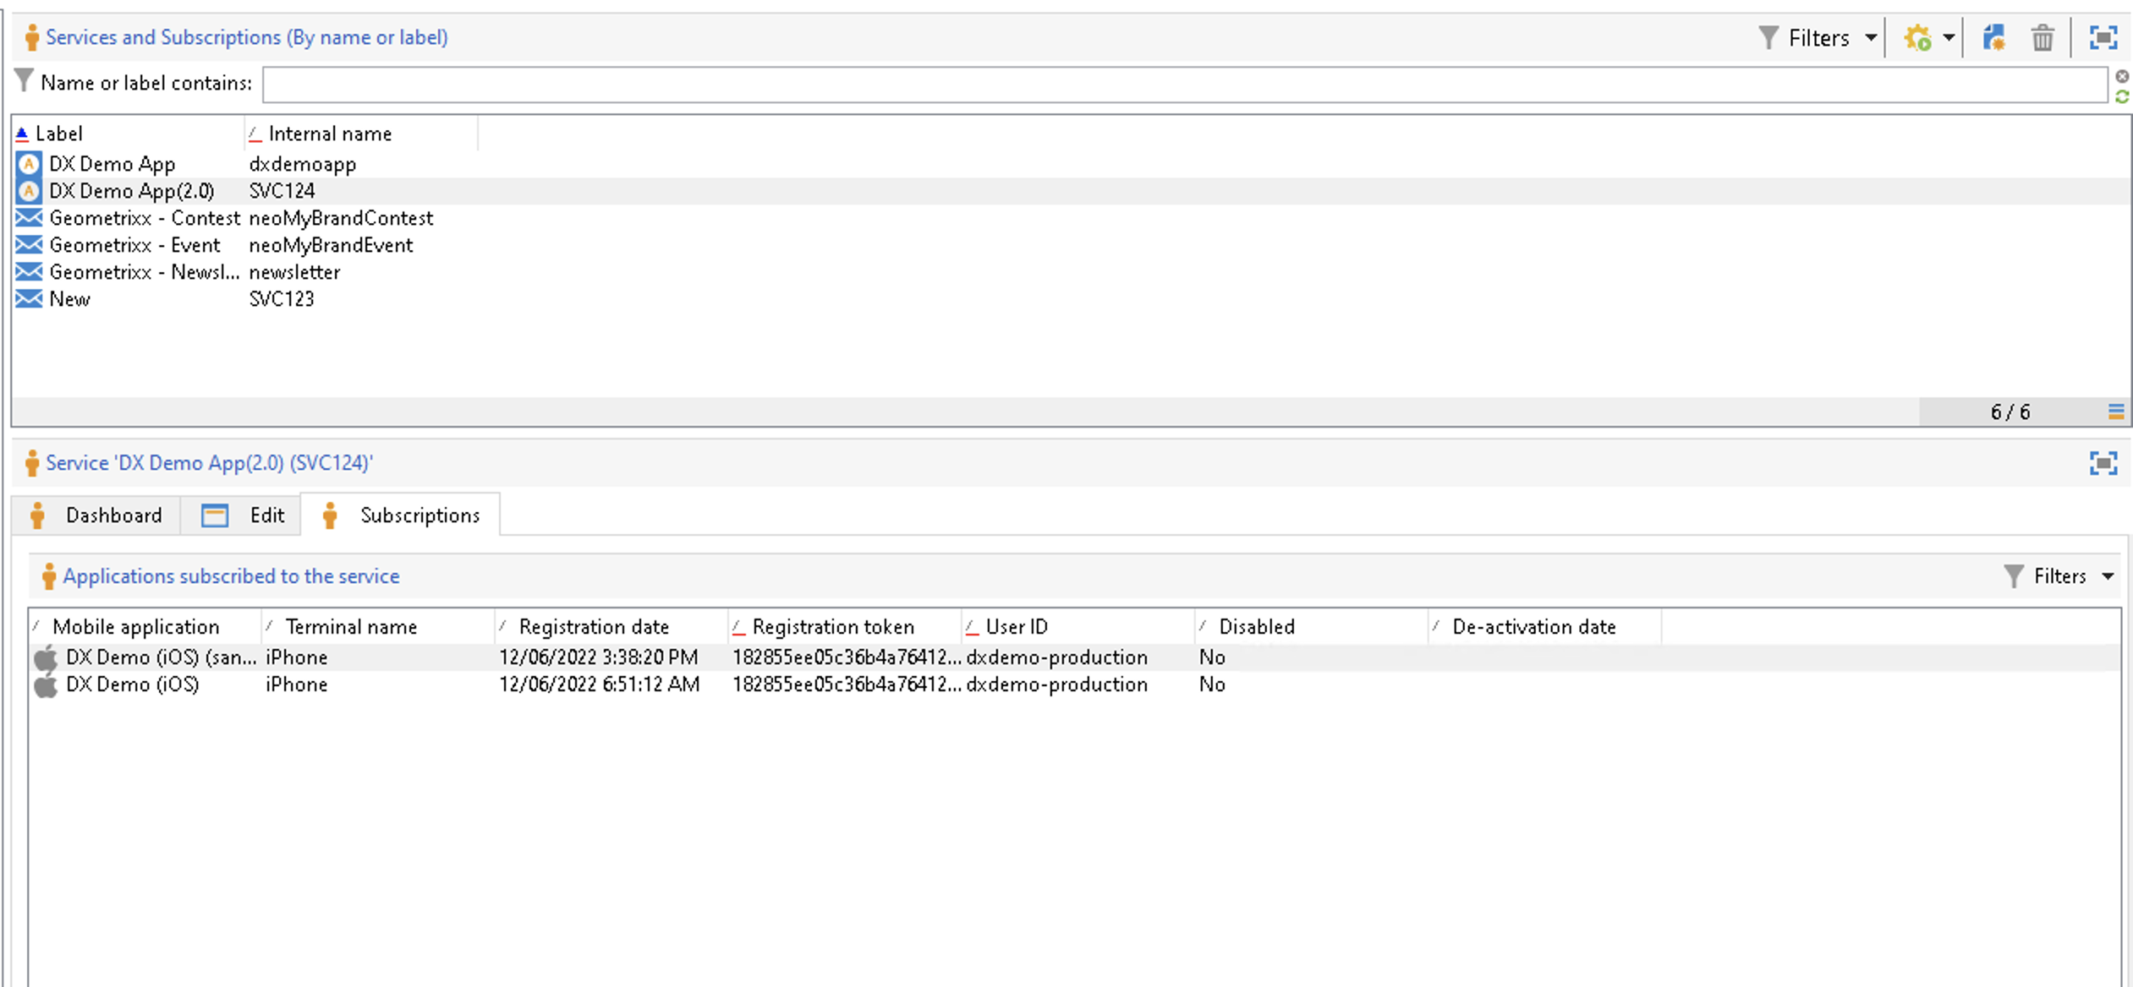Viewport: 2133px width, 987px height.
Task: Focus the Name or label contains field
Action: click(x=1185, y=85)
